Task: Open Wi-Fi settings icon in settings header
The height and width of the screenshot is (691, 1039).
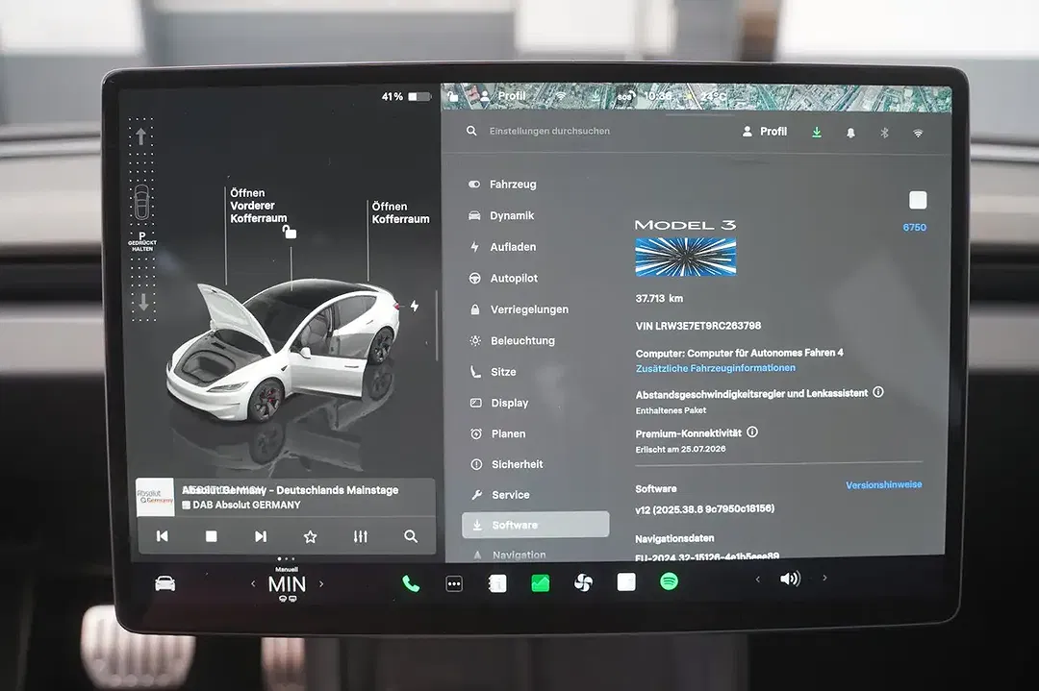Action: (918, 133)
